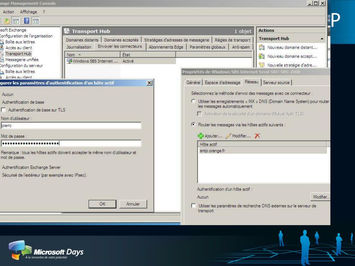Screen dimensions: 355x266
Task: Select the MX DNS records radio button
Action: (193, 101)
